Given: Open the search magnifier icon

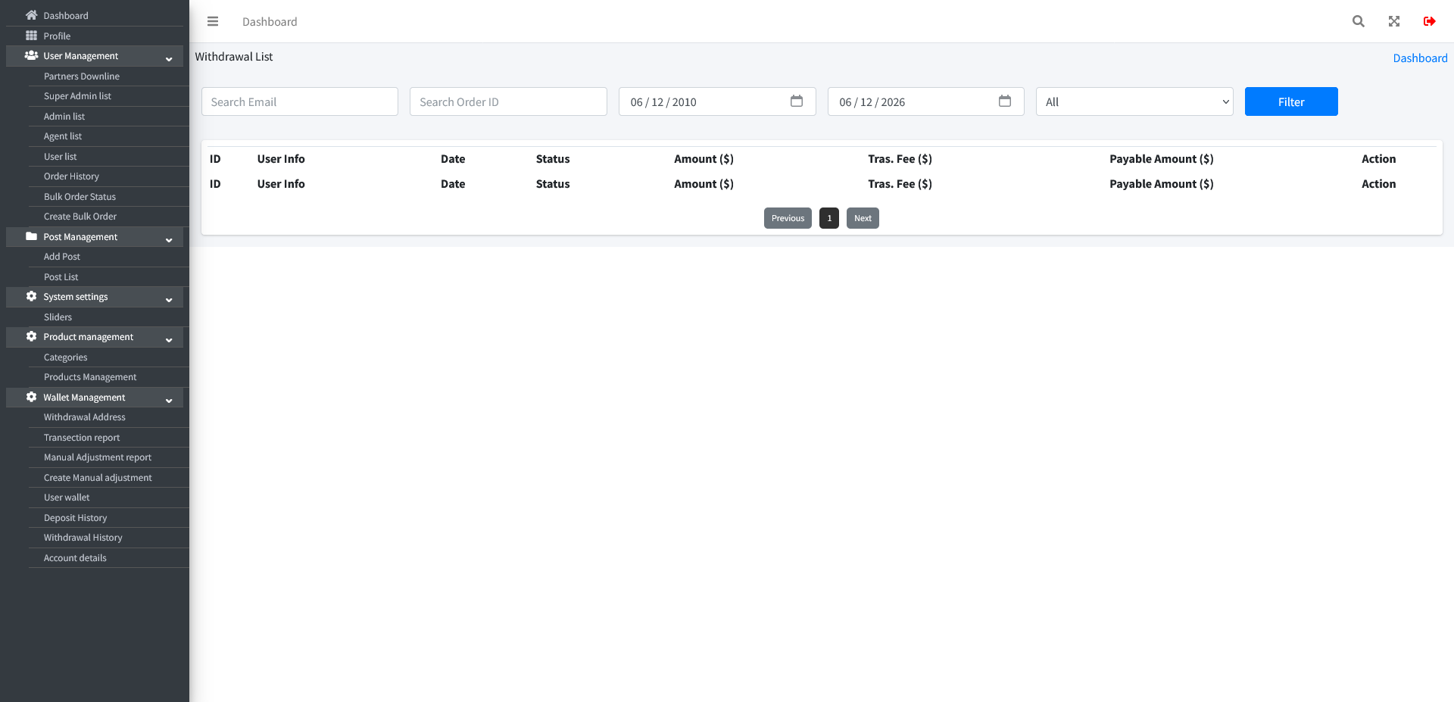Looking at the screenshot, I should [x=1359, y=21].
